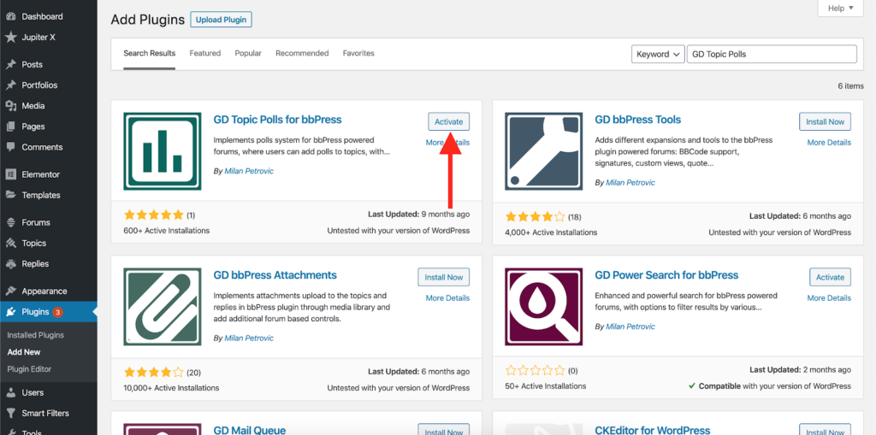Open More Details for GD bbPress Attachments

pyautogui.click(x=447, y=298)
